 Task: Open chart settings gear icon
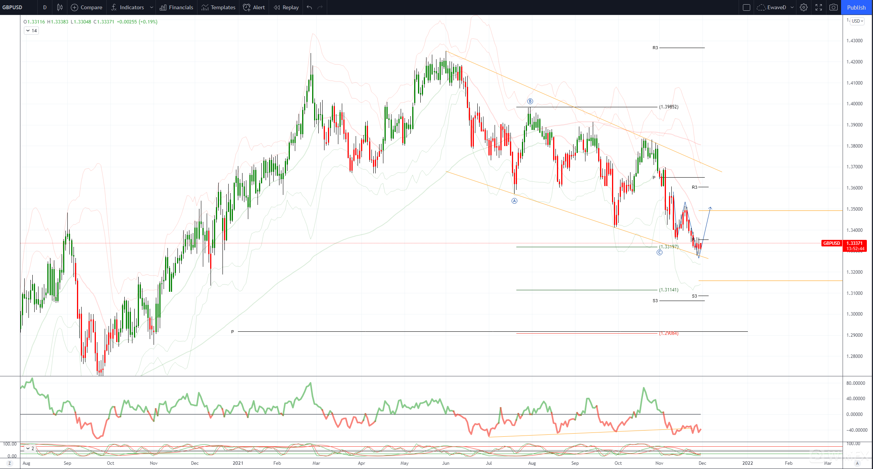(x=804, y=7)
